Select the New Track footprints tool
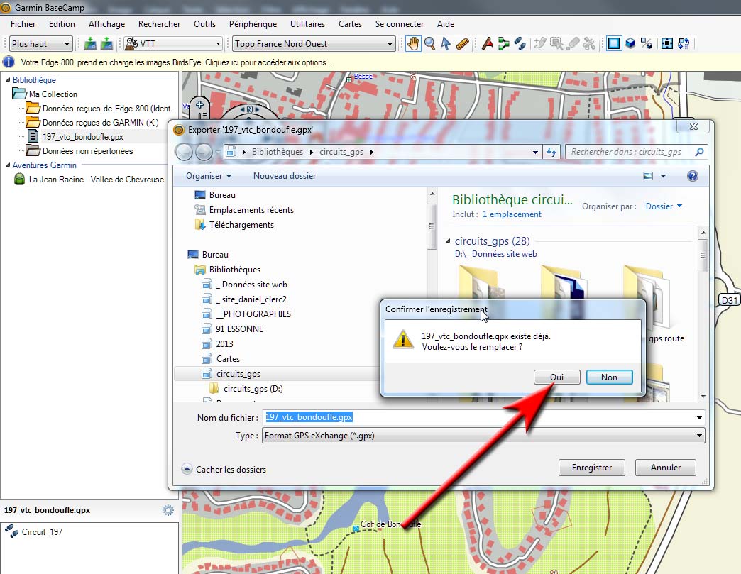This screenshot has height=574, width=741. [x=520, y=44]
